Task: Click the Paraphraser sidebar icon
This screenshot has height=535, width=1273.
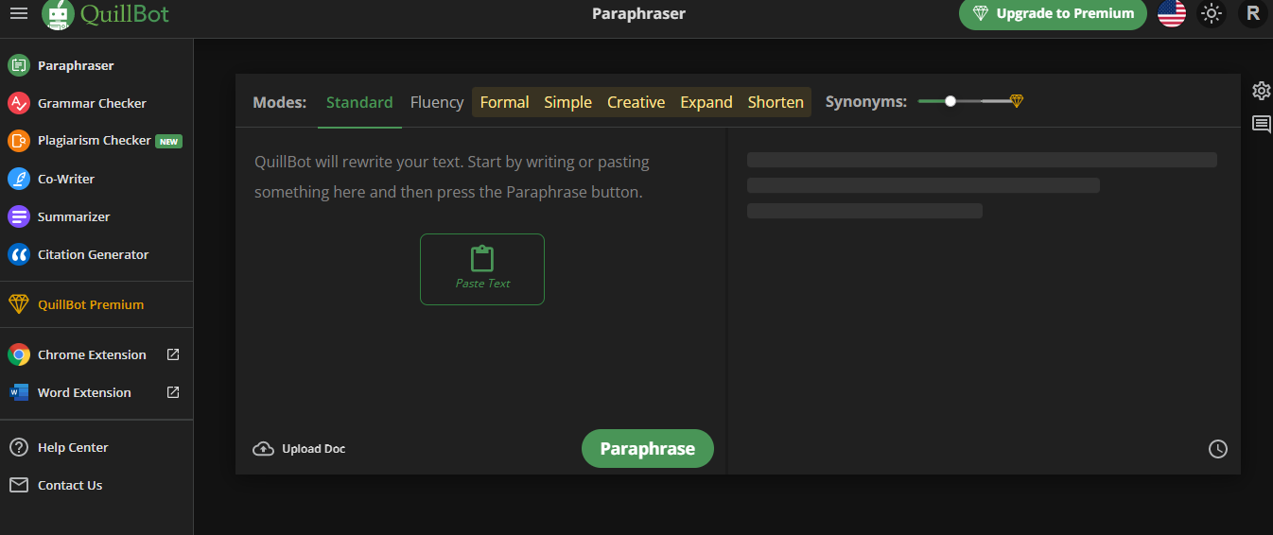Action: pyautogui.click(x=19, y=65)
